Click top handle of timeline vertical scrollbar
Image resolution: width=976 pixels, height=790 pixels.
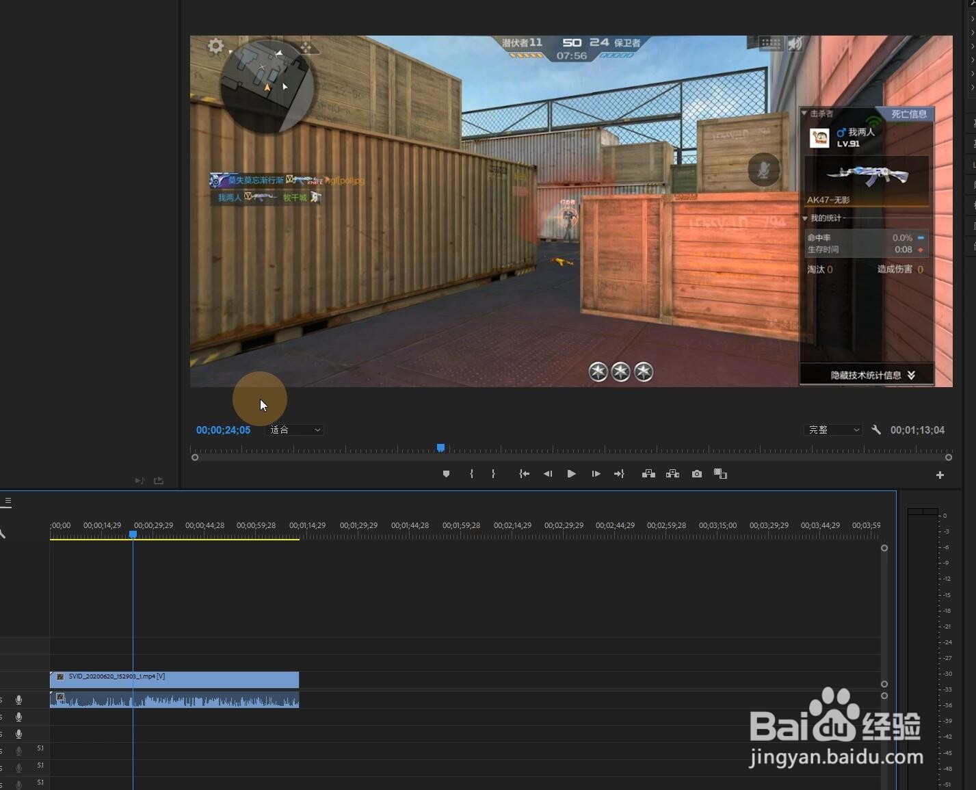point(884,548)
